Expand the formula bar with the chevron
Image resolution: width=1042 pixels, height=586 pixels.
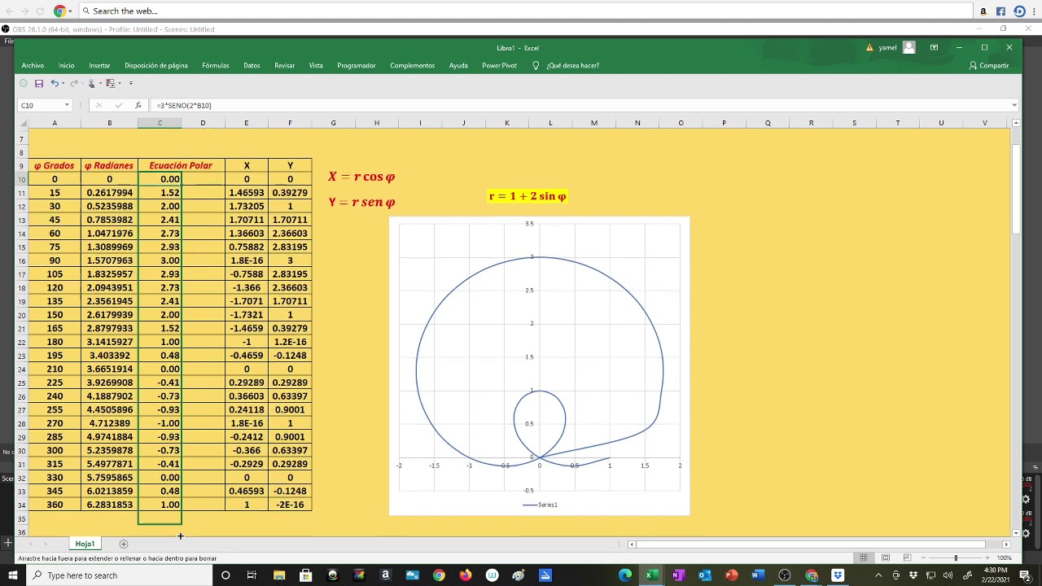1014,105
